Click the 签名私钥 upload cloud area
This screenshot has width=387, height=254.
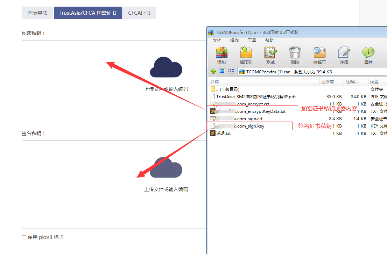click(166, 174)
